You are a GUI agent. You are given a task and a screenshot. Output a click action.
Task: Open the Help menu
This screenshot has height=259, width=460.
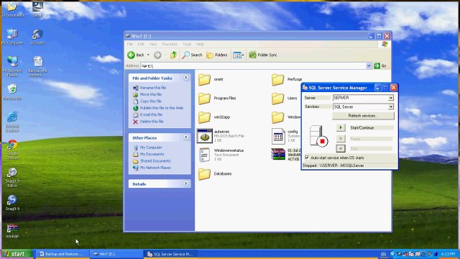(x=200, y=44)
